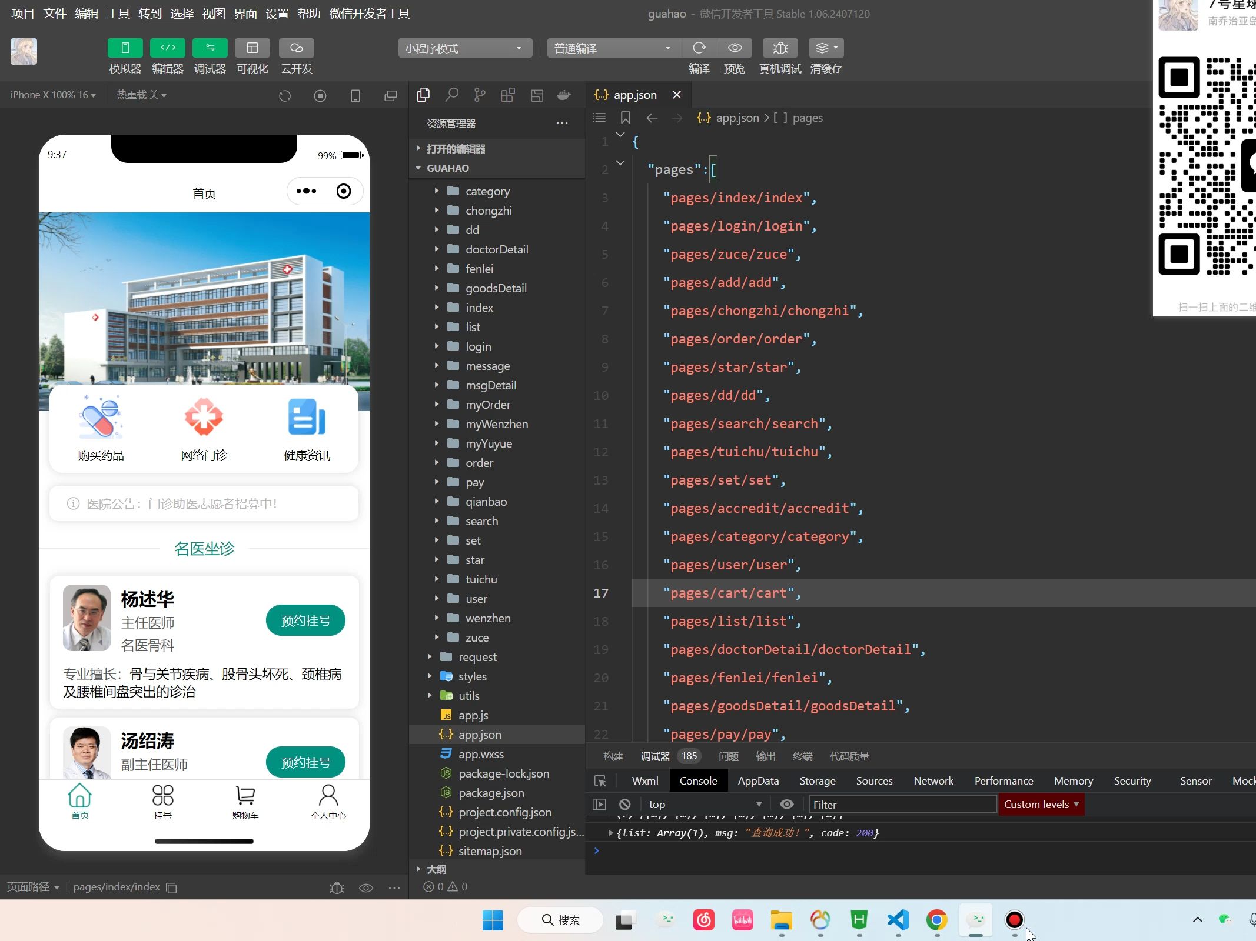Viewport: 1256px width, 941px height.
Task: Switch to the 终端 terminal tab
Action: [803, 756]
